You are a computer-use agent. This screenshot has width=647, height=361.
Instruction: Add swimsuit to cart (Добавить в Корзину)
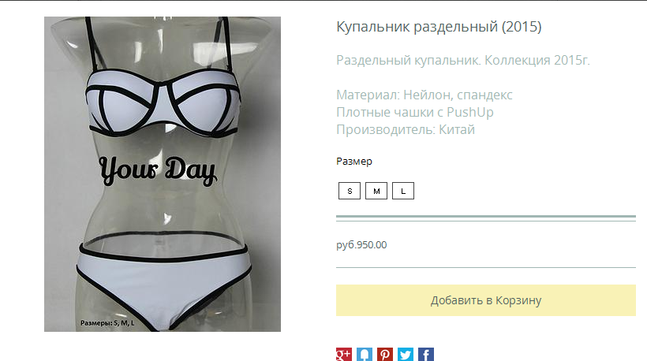pyautogui.click(x=486, y=300)
